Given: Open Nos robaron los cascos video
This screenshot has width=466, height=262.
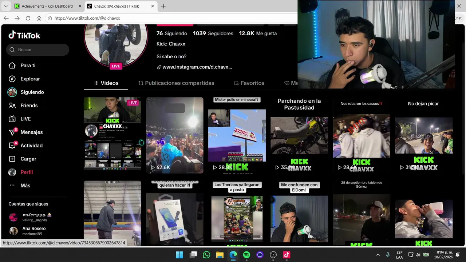Looking at the screenshot, I should (362, 135).
